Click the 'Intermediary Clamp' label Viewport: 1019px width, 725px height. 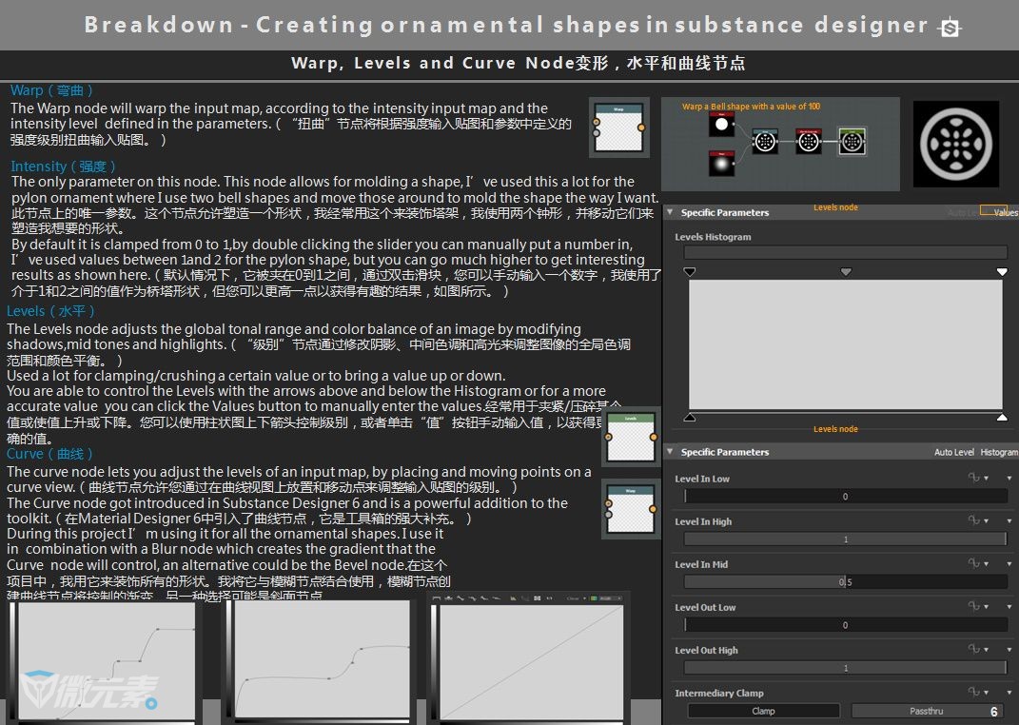[718, 694]
